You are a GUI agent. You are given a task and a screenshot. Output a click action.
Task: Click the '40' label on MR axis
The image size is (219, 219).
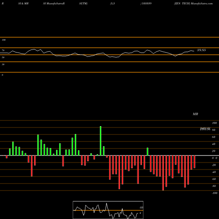coord(214,144)
